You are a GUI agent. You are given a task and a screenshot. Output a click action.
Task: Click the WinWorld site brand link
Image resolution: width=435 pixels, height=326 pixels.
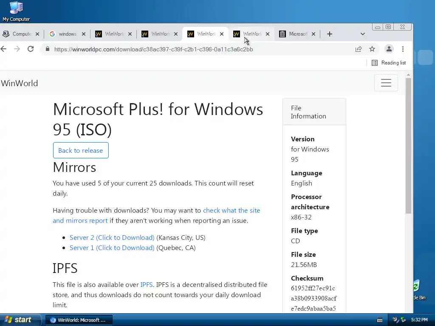[19, 83]
